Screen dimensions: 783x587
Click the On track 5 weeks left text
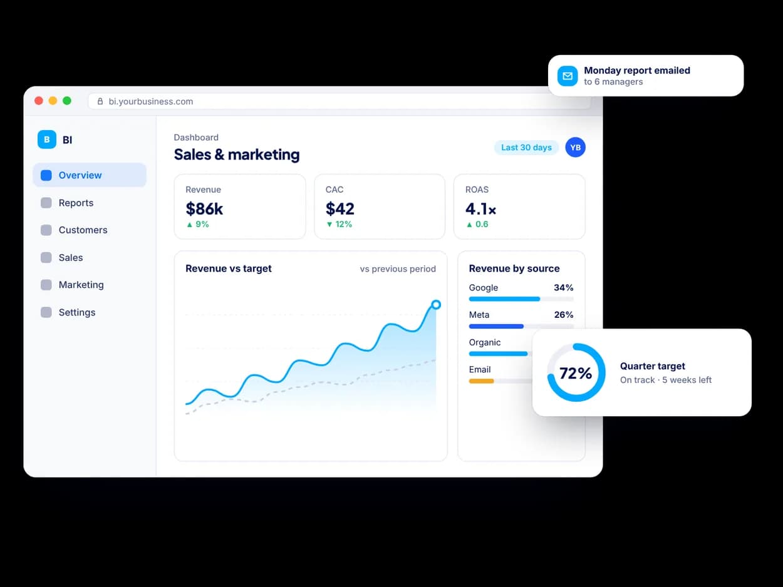tap(666, 380)
